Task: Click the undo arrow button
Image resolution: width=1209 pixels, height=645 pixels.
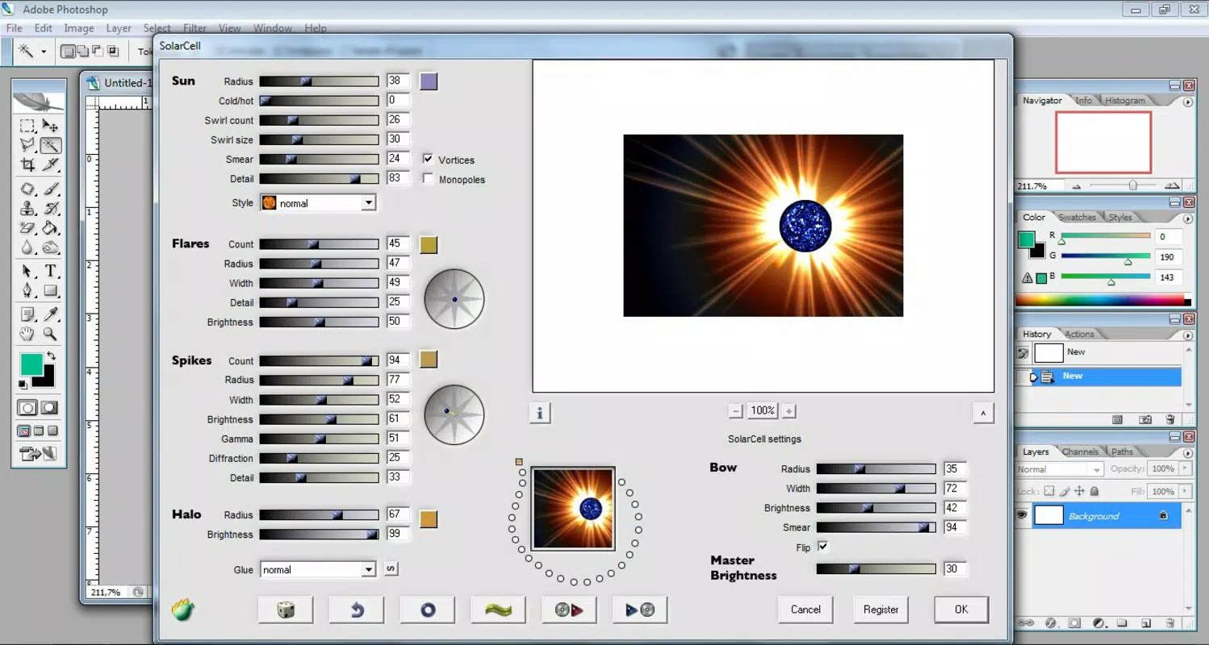Action: pyautogui.click(x=357, y=610)
